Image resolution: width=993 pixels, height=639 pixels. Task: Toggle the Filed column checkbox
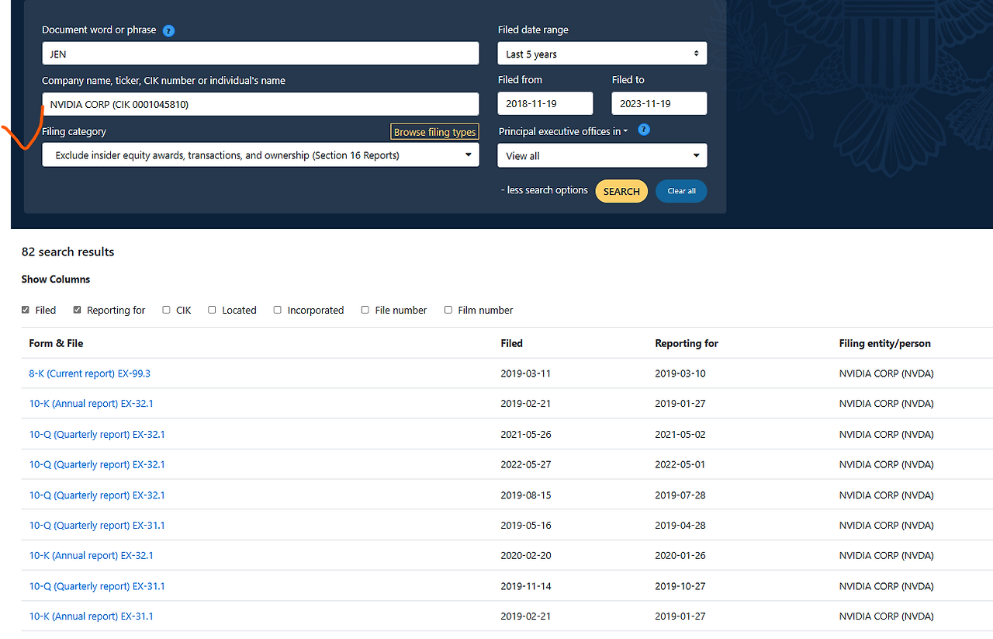click(26, 310)
